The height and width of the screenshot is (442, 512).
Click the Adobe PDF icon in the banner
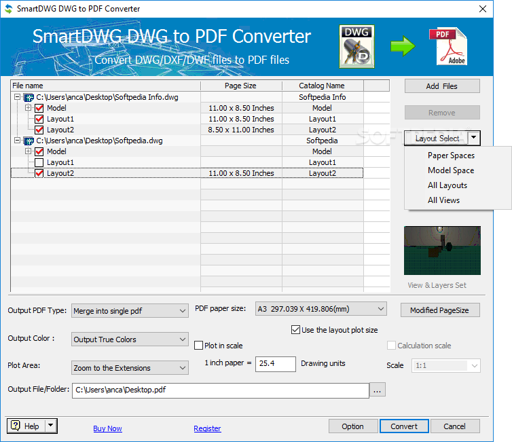click(448, 46)
